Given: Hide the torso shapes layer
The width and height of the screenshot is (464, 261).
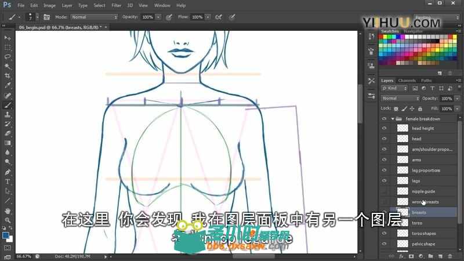Looking at the screenshot, I should click(x=384, y=233).
